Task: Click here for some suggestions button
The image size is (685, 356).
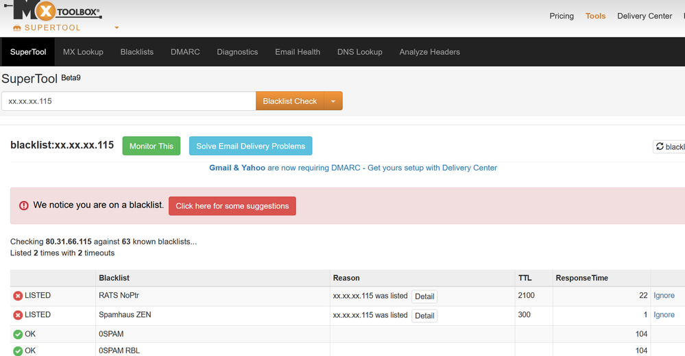Action: [x=232, y=206]
